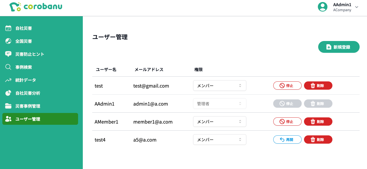Click the AAdmin1 profile avatar icon
Viewport: 367px width, 169px height.
[322, 7]
